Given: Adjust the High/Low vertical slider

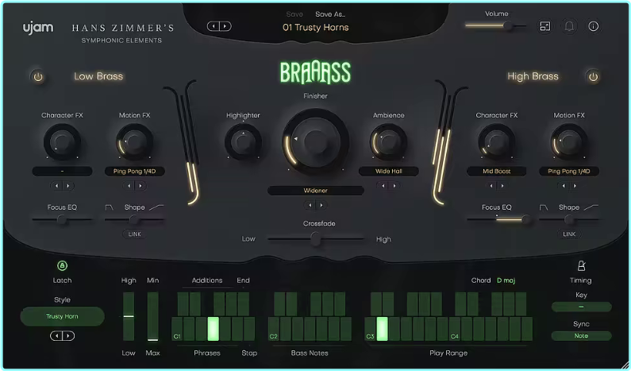Looking at the screenshot, I should pyautogui.click(x=129, y=317).
